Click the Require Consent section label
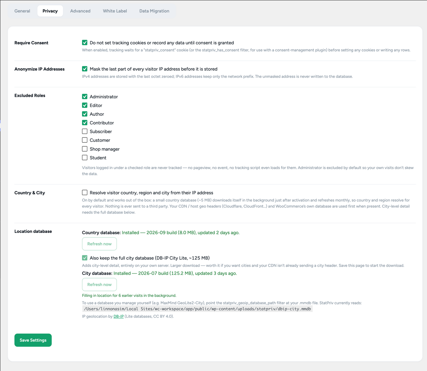The height and width of the screenshot is (371, 427). [x=31, y=43]
